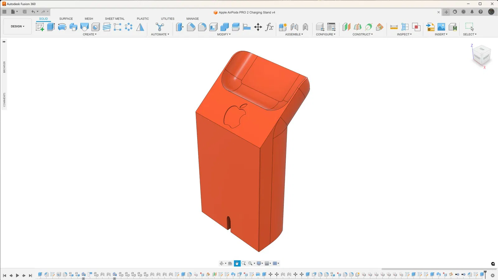Click the ViewCube to reorient the view
Viewport: 498px width, 280px height.
point(482,56)
